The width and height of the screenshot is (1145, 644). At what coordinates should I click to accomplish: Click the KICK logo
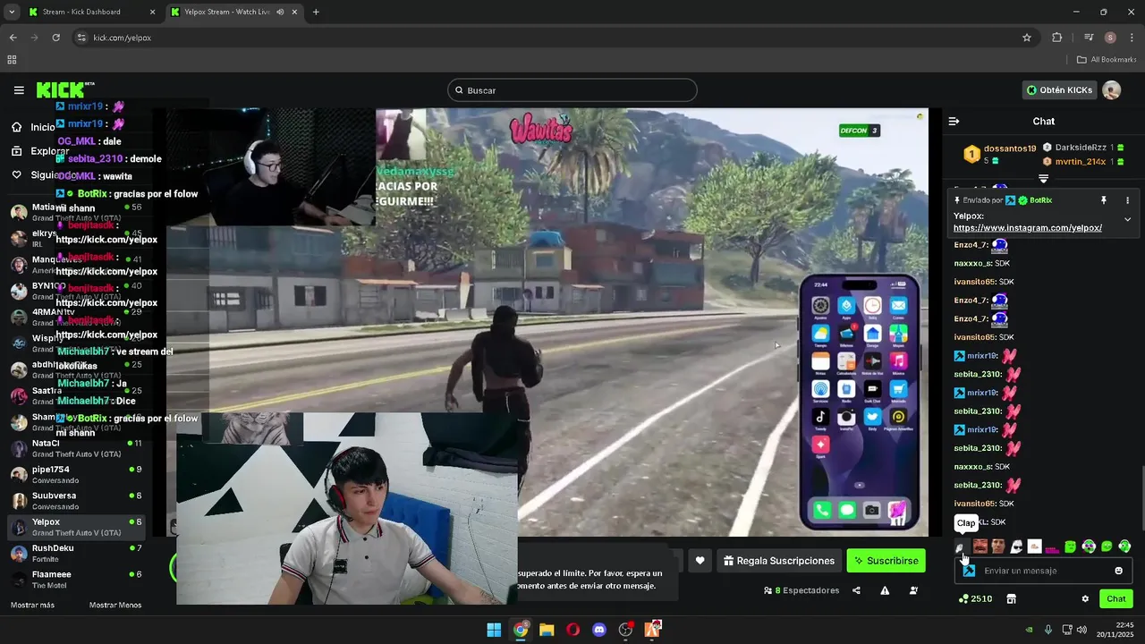(x=65, y=89)
